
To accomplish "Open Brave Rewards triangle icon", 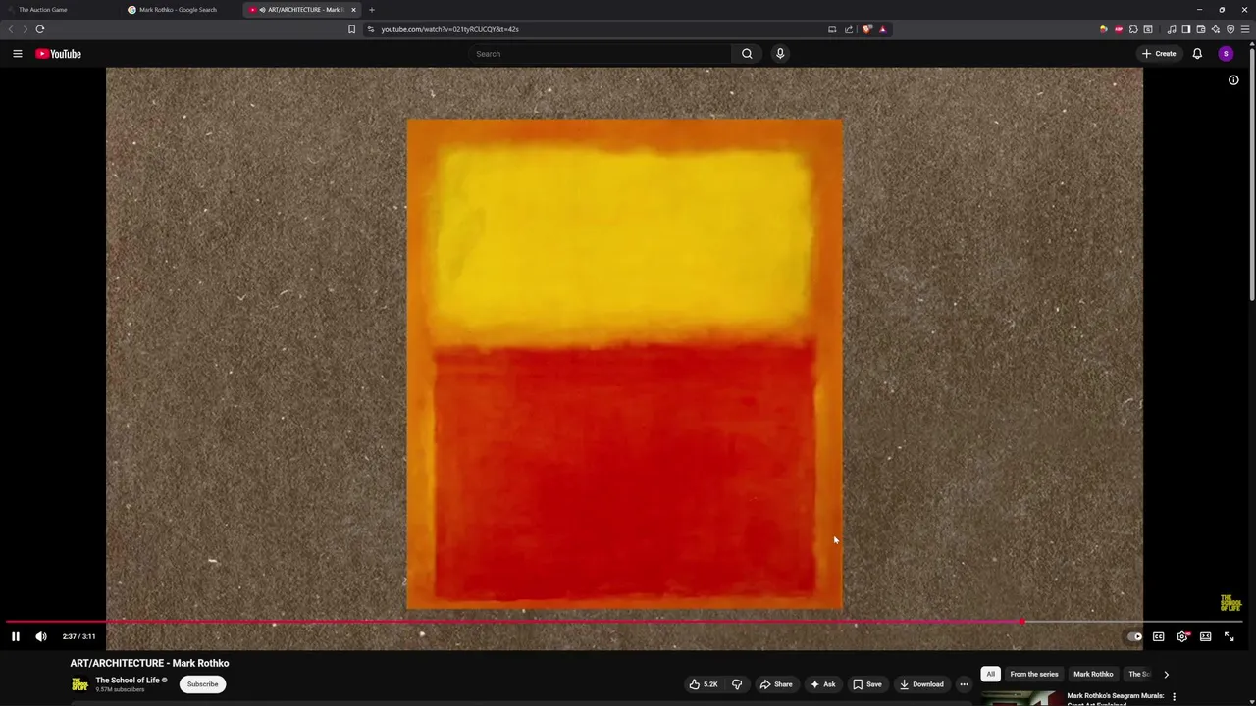I will [x=882, y=29].
